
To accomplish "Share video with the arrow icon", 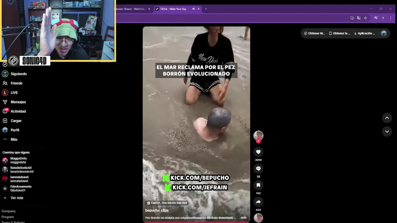I will [x=258, y=202].
